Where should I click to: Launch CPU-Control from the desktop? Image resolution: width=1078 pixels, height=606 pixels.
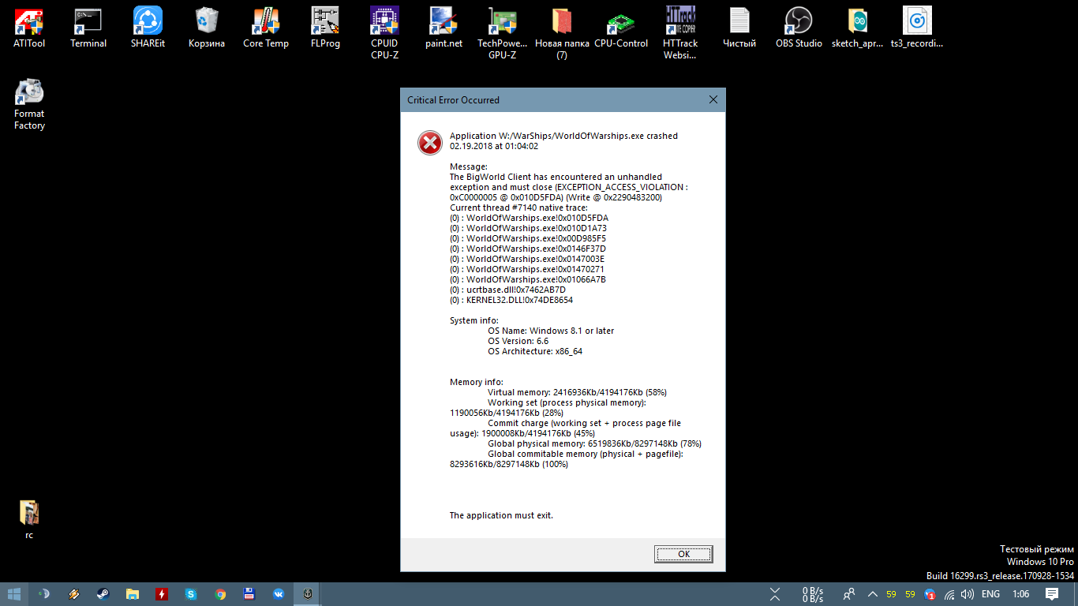(x=621, y=28)
